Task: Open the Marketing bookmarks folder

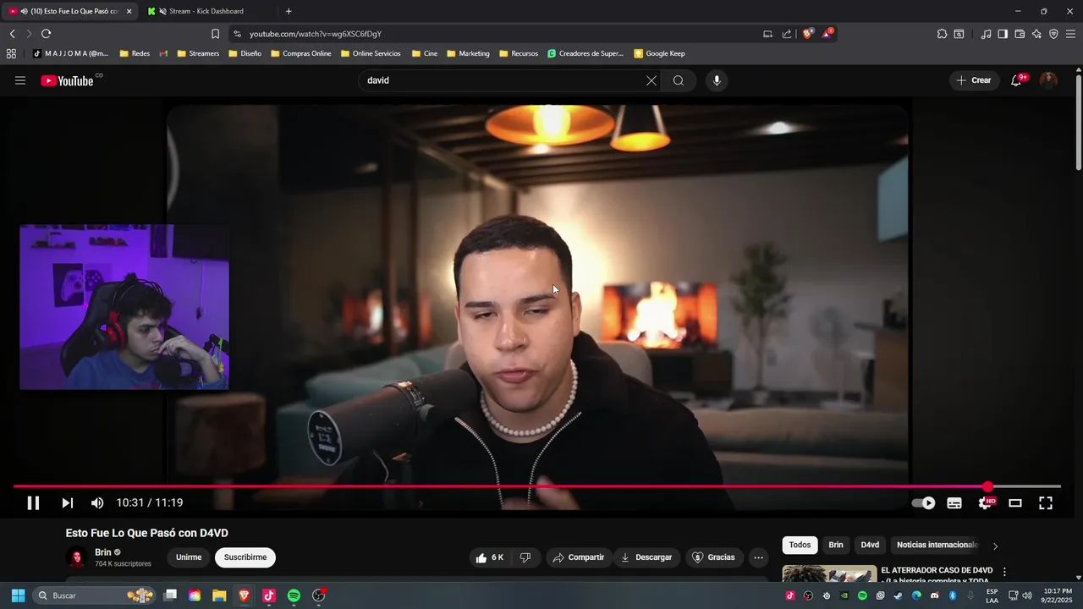Action: point(467,53)
